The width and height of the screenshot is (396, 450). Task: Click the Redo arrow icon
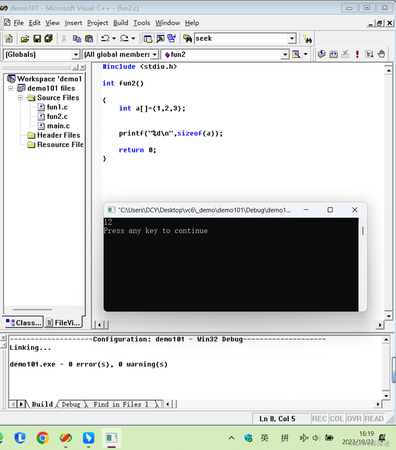[x=124, y=38]
